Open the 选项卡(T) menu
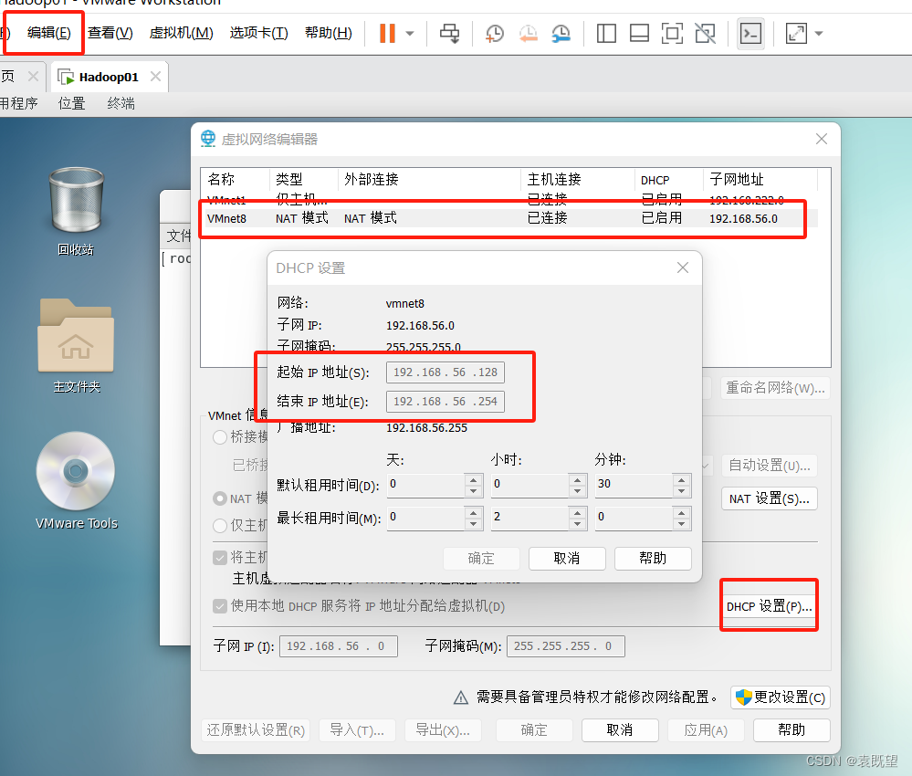This screenshot has height=776, width=912. [259, 33]
